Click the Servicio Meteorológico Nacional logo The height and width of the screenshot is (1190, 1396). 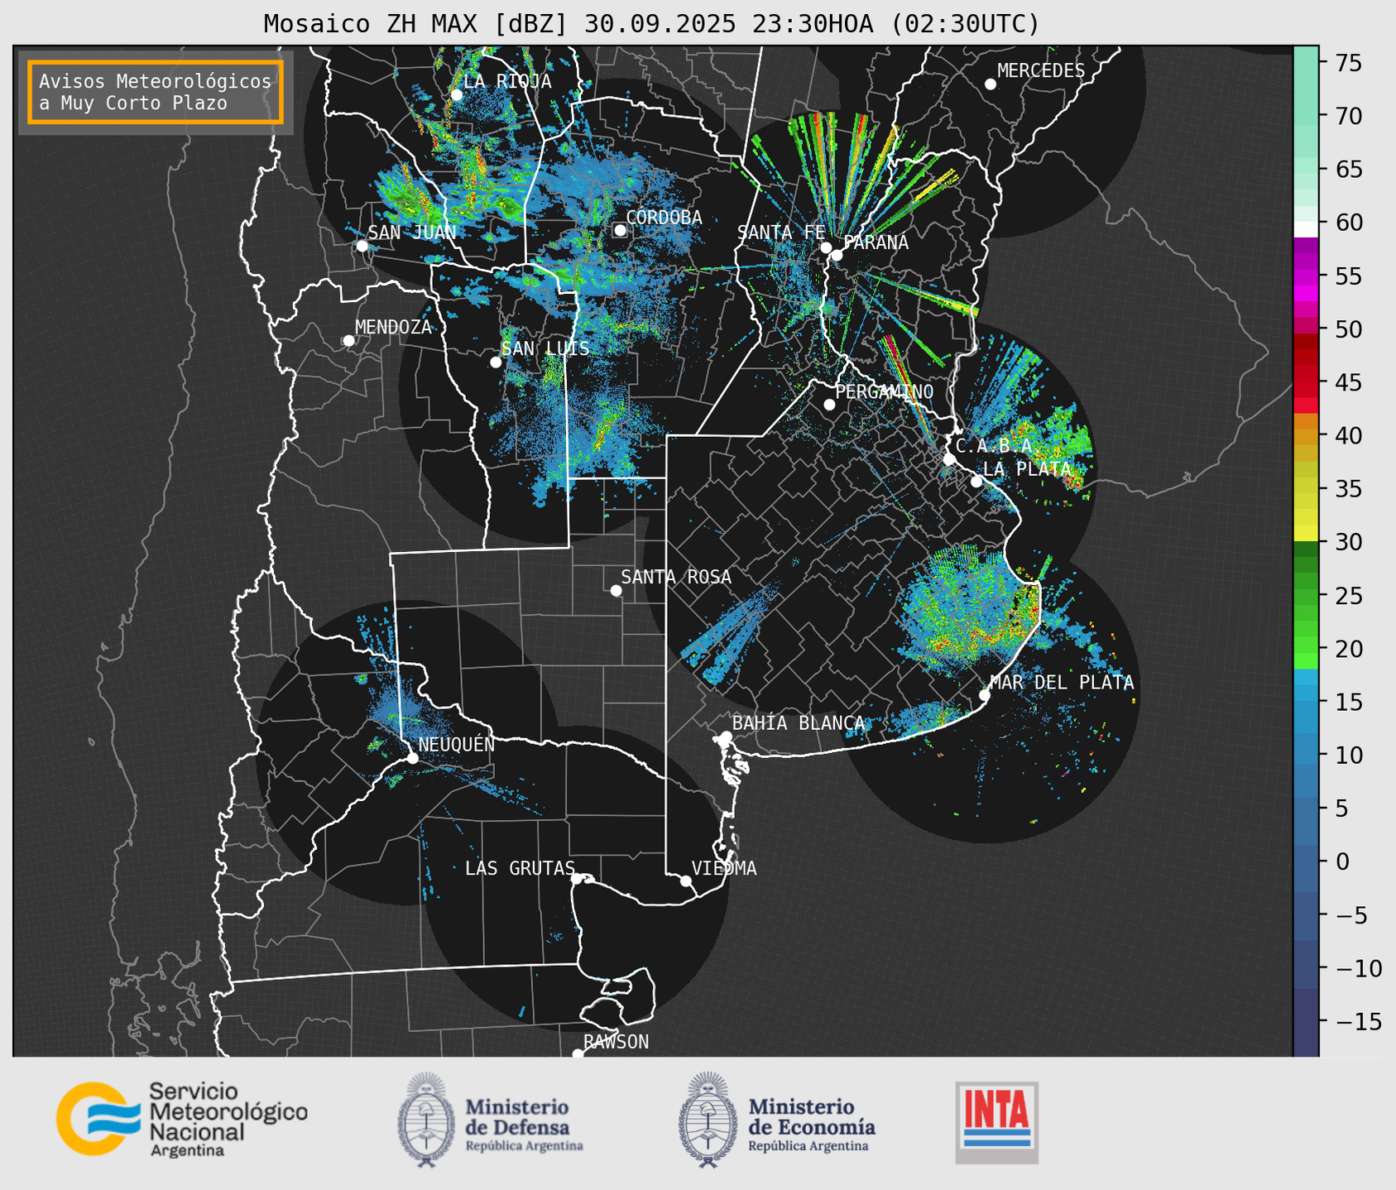(x=181, y=1119)
